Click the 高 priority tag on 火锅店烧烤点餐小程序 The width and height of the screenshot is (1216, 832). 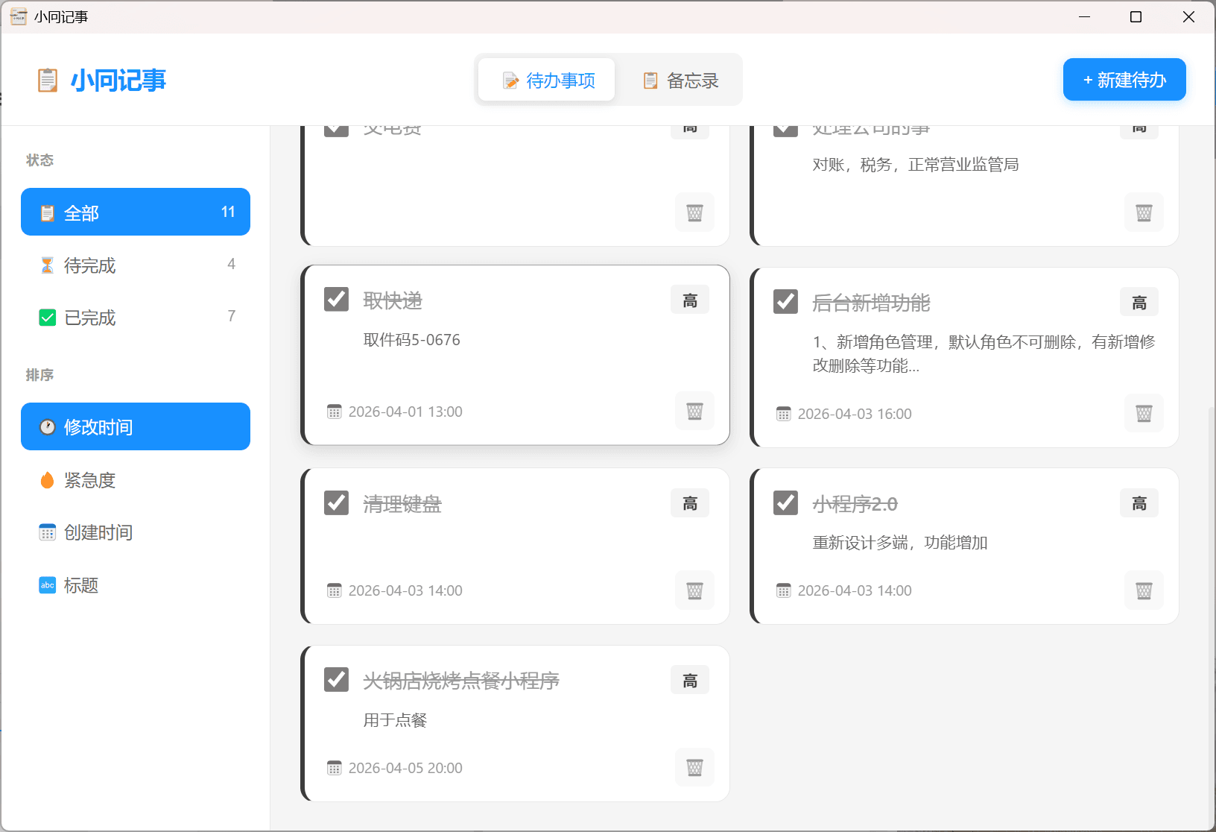point(690,680)
